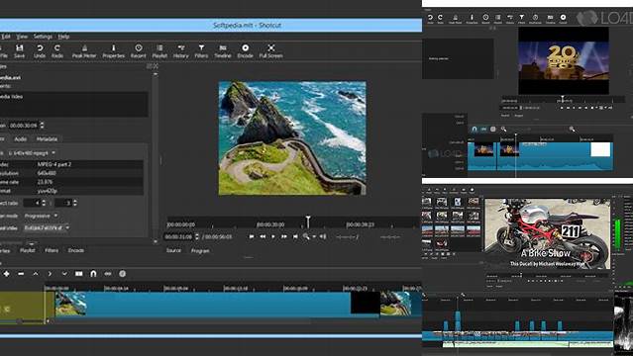633x356 pixels.
Task: Click Undo in the Softpedia Shotcut toolbar
Action: (x=40, y=51)
